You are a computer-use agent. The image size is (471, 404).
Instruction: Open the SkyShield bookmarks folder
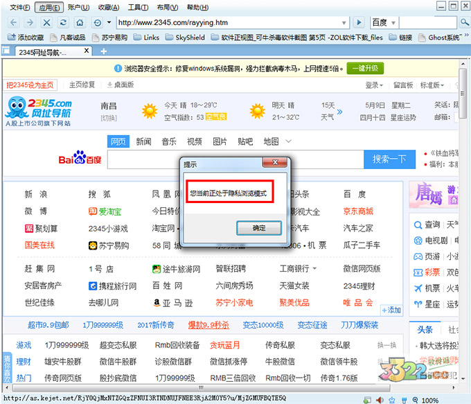tap(185, 37)
